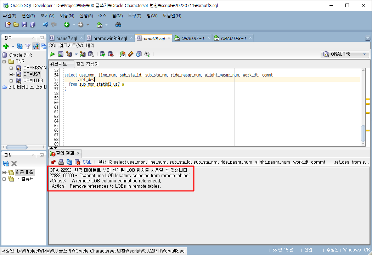Open the ORAUTF8 connection combo box
Screen dimensions: 372x255
click(345, 54)
